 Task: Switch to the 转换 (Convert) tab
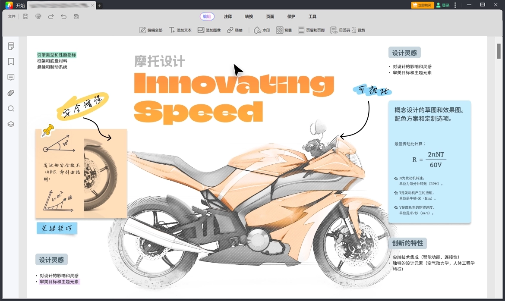[249, 16]
